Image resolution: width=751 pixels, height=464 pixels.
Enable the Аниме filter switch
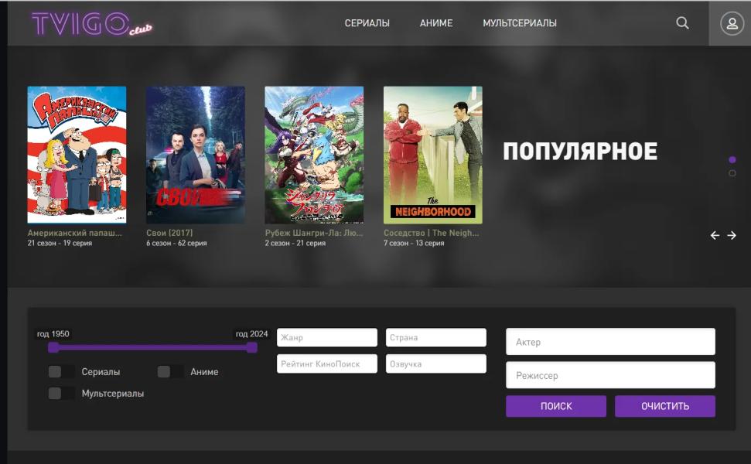(170, 372)
